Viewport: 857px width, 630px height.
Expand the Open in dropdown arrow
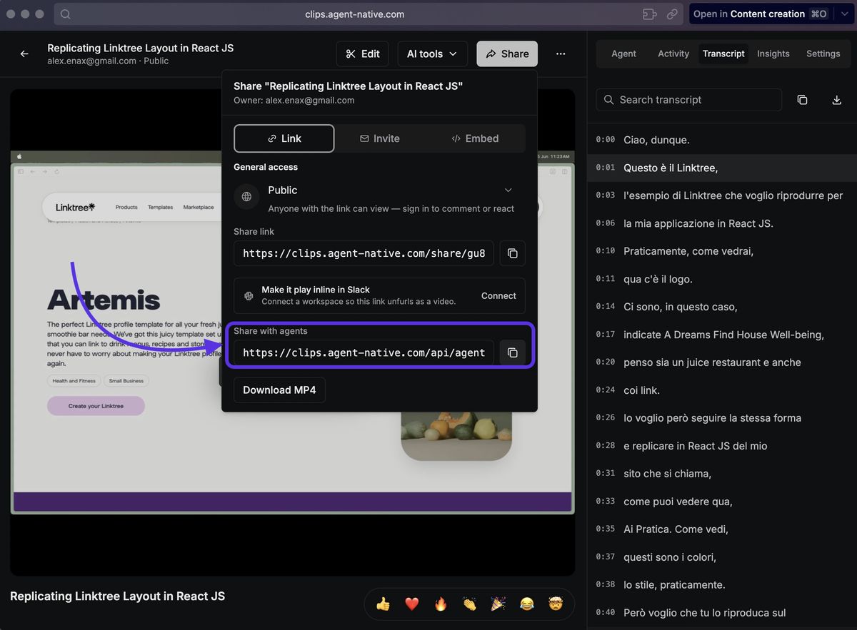[x=843, y=14]
